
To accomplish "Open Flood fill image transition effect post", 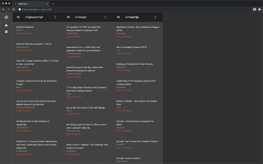I will click(37, 62).
